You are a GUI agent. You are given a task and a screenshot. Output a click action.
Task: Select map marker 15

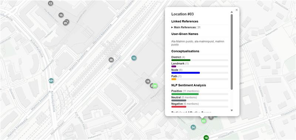61,15
